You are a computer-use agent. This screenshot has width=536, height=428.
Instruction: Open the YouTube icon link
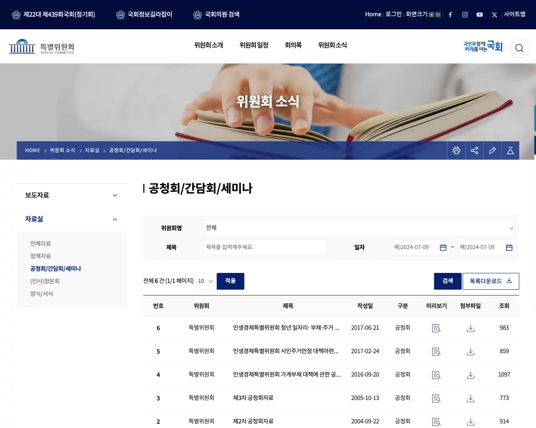coord(479,15)
